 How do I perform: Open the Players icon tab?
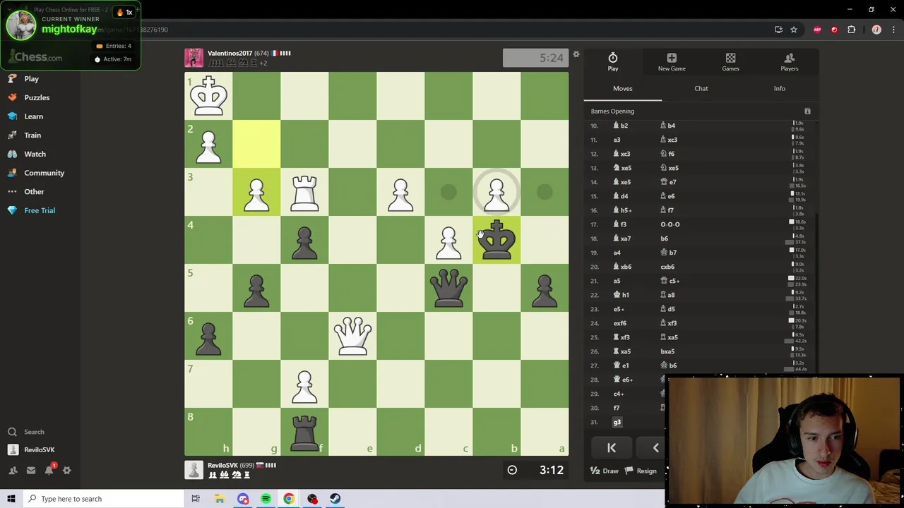[x=790, y=61]
